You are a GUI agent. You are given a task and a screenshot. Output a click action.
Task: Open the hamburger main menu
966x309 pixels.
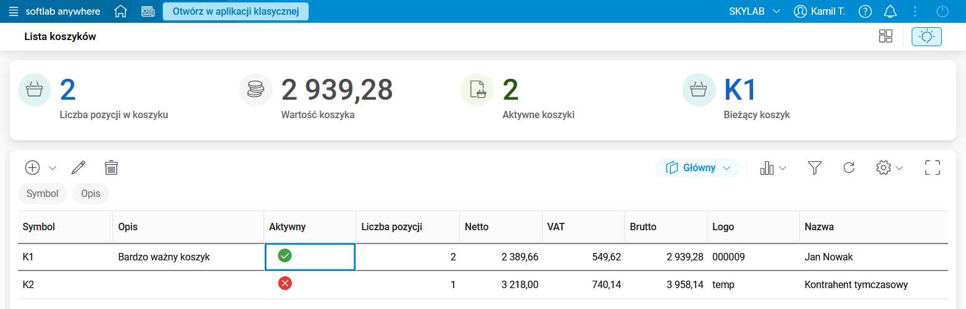click(x=14, y=12)
